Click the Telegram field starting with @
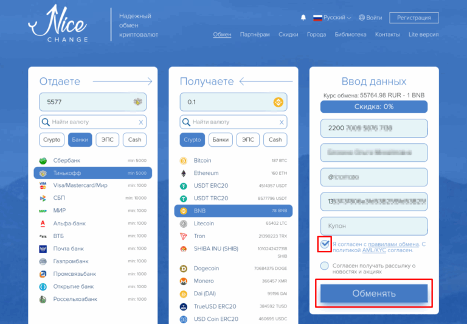467x324 pixels. click(374, 177)
